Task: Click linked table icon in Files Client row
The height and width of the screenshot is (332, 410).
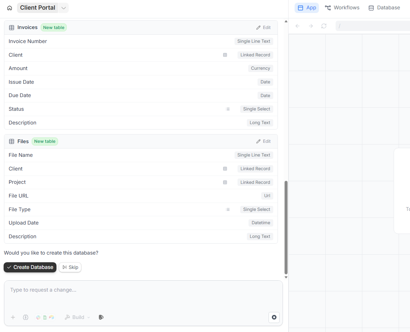Action: 225,169
